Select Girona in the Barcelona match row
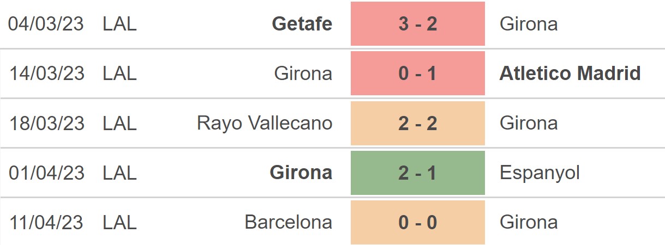The width and height of the screenshot is (665, 245). click(529, 222)
